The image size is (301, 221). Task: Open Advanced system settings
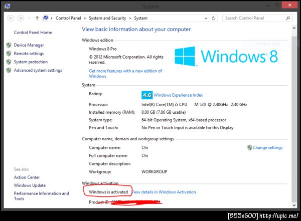pyautogui.click(x=38, y=70)
